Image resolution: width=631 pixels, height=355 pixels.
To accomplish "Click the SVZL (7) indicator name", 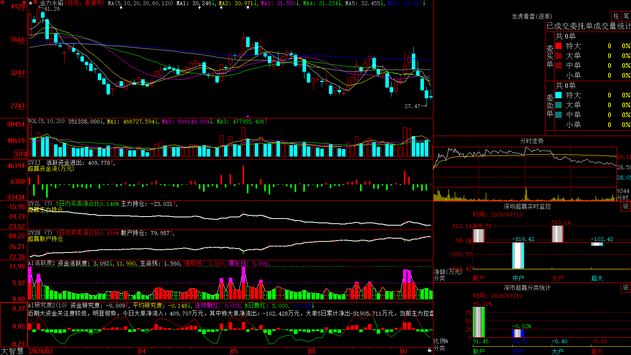I will click(x=40, y=204).
